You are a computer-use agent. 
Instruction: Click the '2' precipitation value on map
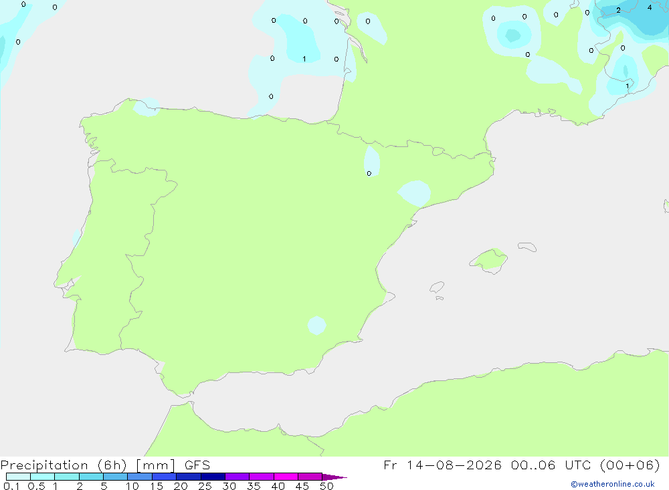pos(618,10)
